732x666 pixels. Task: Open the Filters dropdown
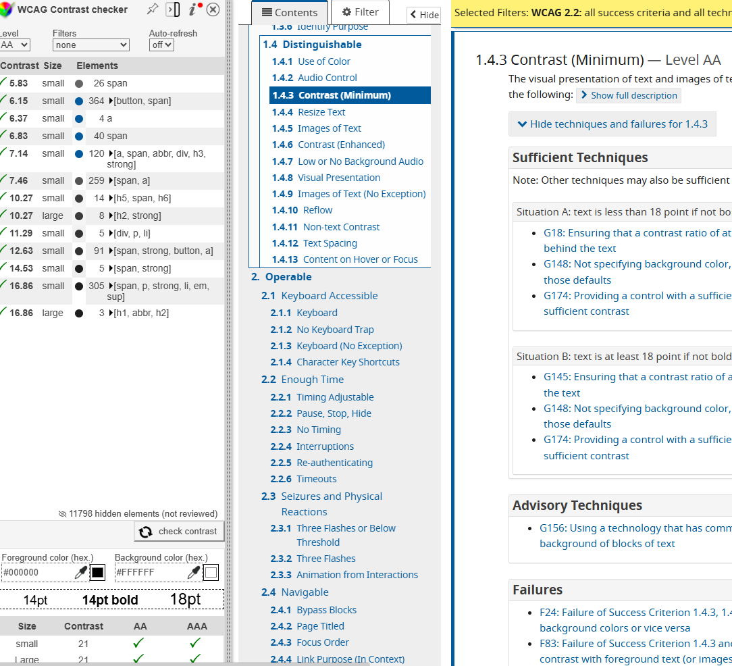[x=90, y=45]
